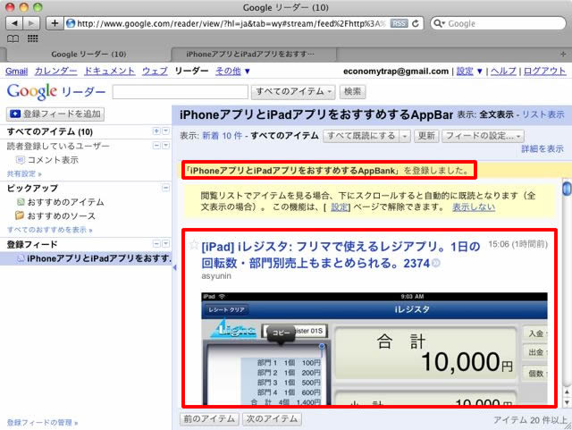Click 検索 button
572x430 pixels.
click(x=352, y=91)
